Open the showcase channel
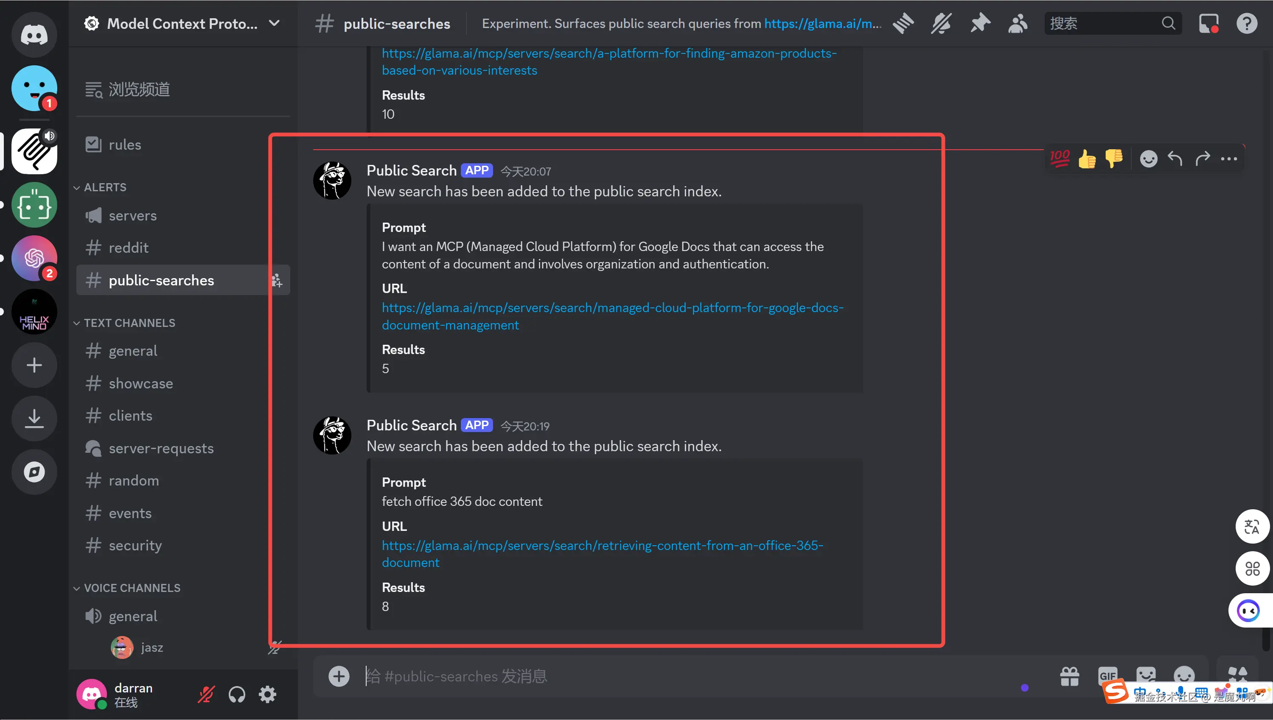1273x720 pixels. click(183, 383)
